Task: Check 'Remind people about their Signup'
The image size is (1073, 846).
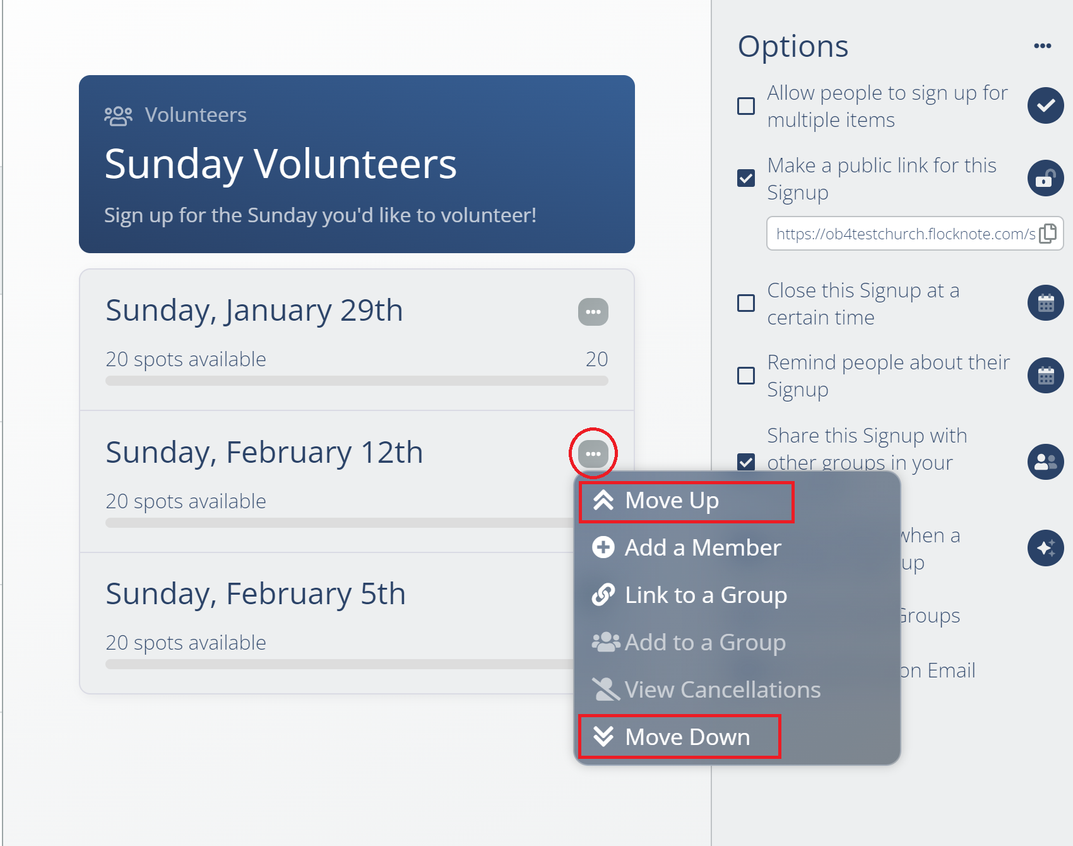Action: coord(745,376)
